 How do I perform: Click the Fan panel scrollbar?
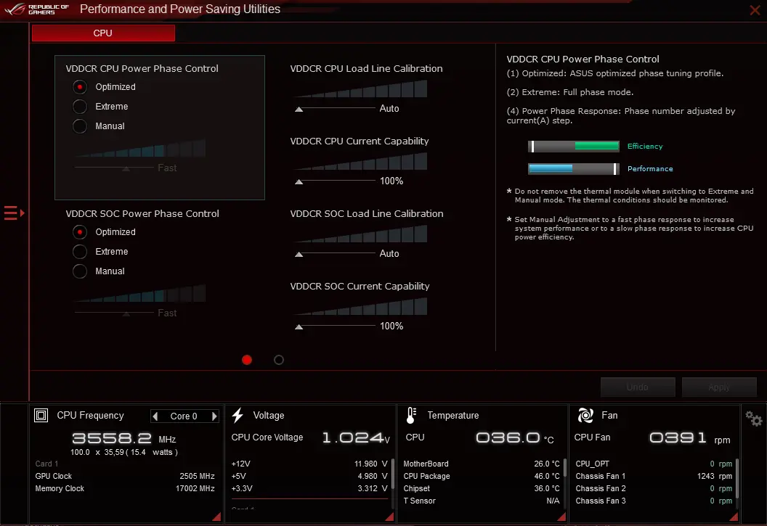[x=737, y=480]
